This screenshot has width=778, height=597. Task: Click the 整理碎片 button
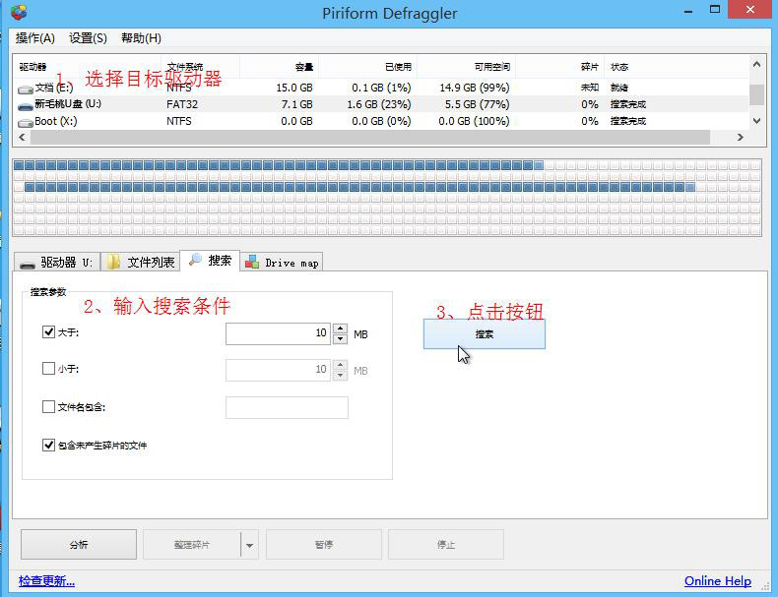(x=191, y=545)
